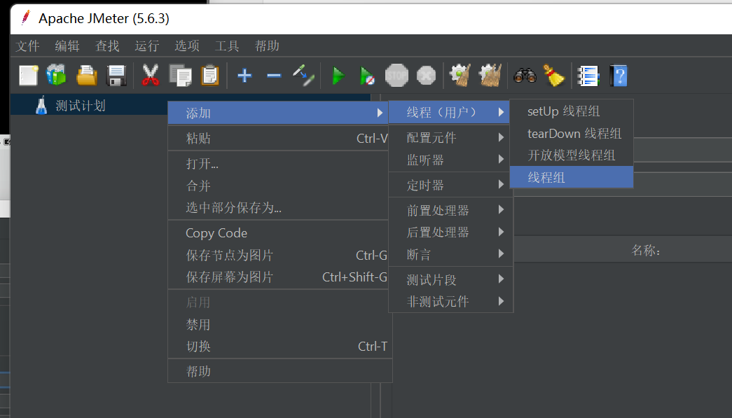
Task: Click 保存节点为图片 entry
Action: point(279,255)
